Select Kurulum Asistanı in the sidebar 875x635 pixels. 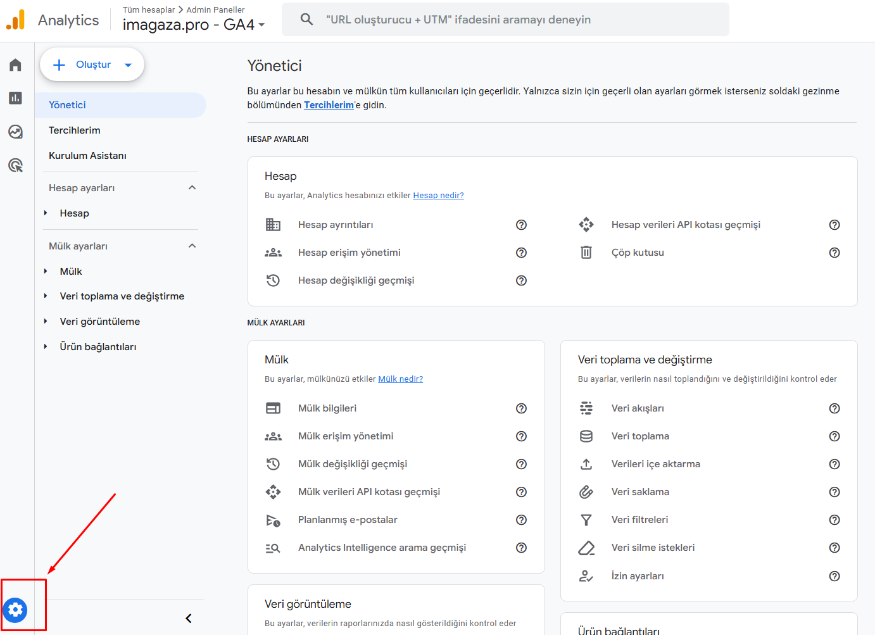click(87, 156)
